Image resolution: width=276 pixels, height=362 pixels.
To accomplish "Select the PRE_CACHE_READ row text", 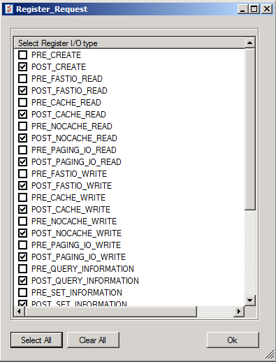I will (x=66, y=103).
